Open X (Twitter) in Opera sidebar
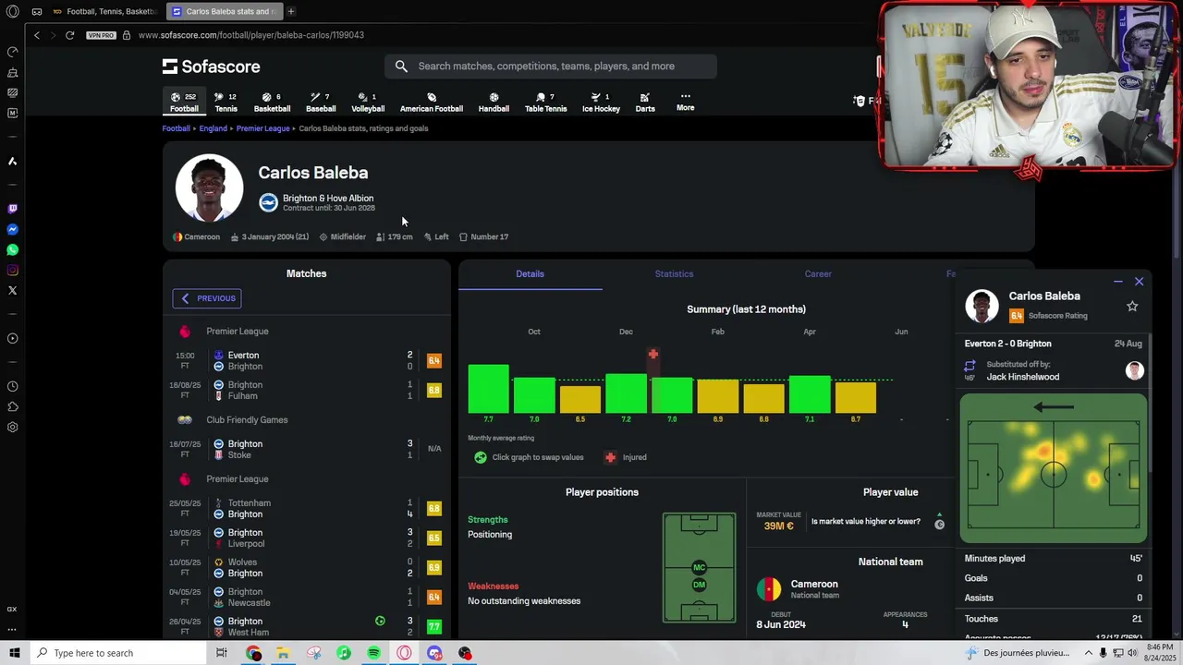Screen dimensions: 1183x665 tap(12, 291)
